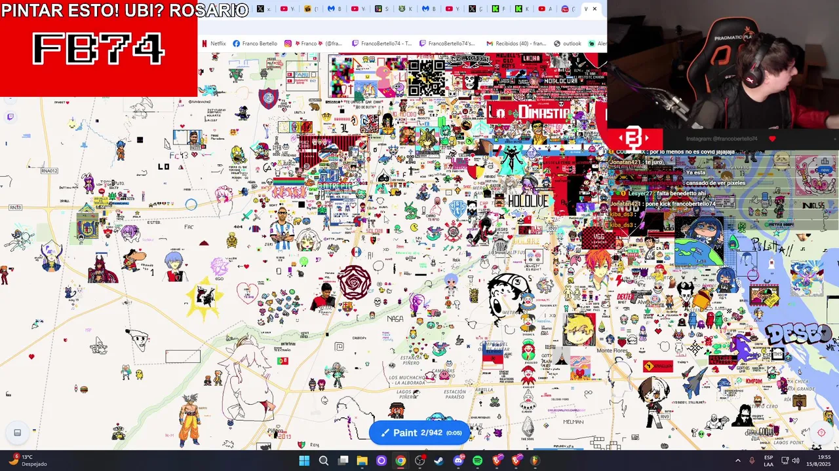Click the NASA label on the map
Screen dimensions: 839x471
tap(395, 319)
